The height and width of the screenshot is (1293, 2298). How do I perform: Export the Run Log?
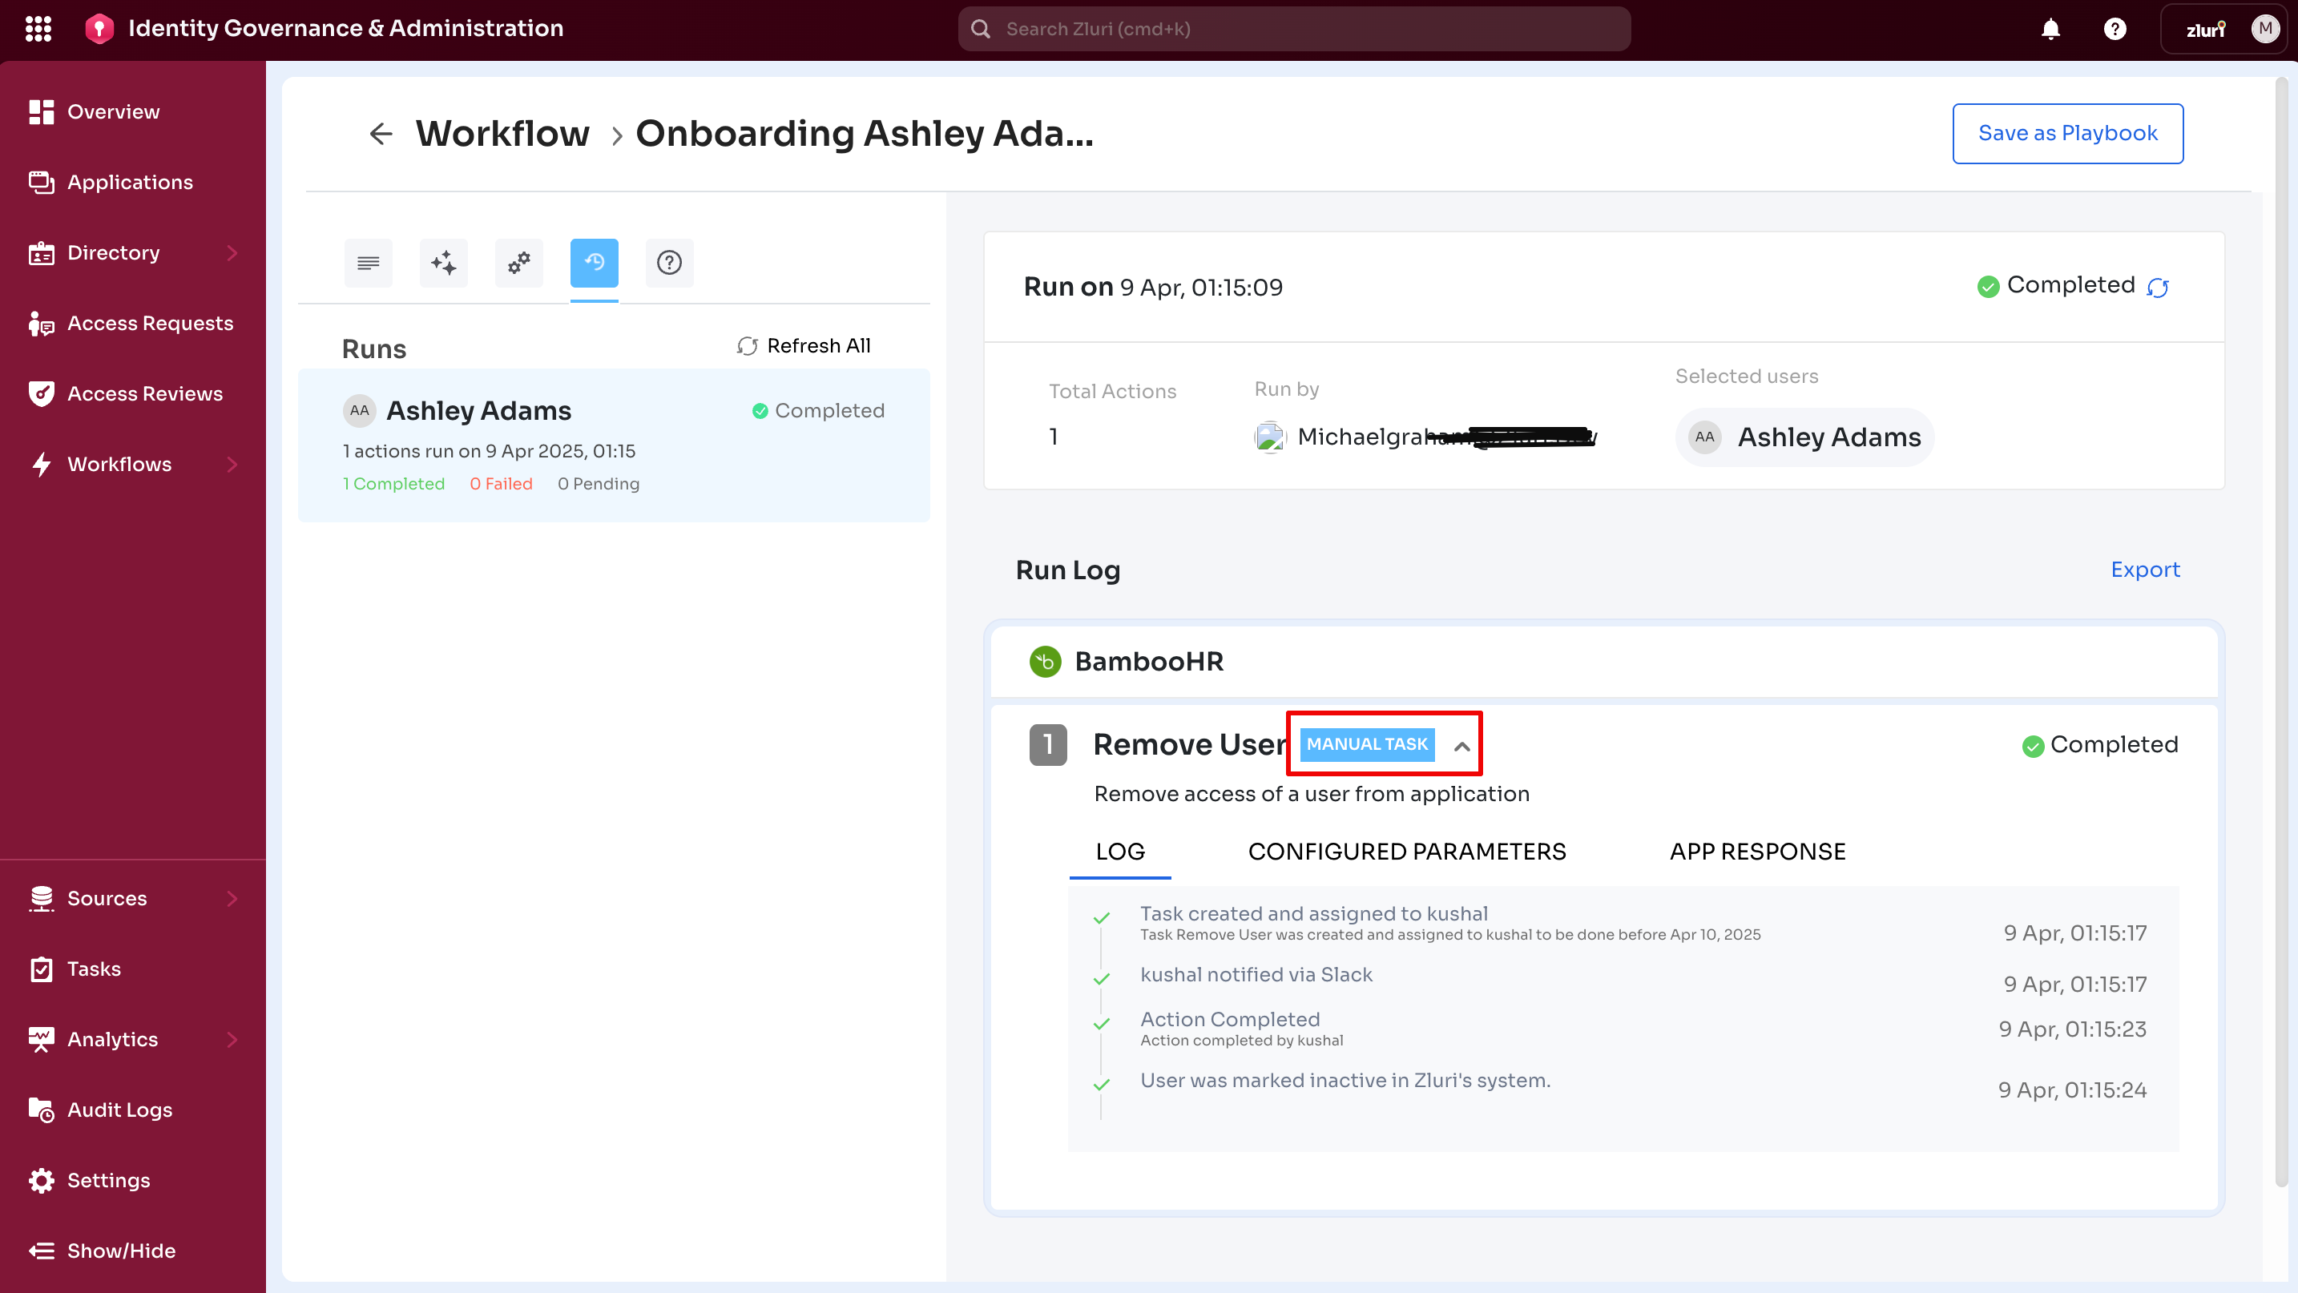[2145, 569]
